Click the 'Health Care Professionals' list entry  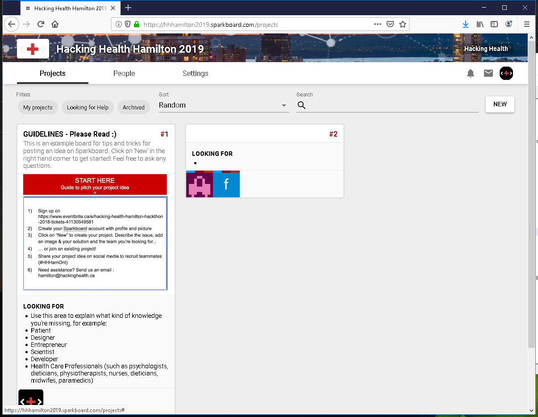click(x=100, y=373)
